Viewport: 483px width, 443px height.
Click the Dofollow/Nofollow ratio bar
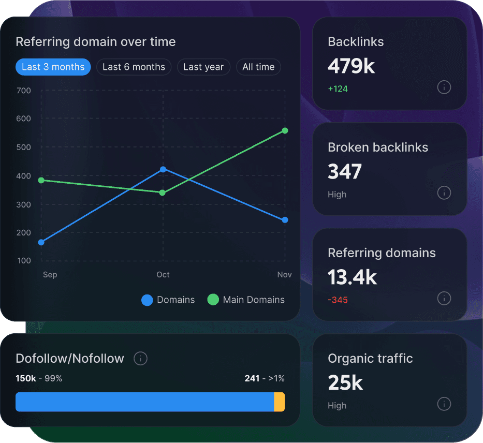coord(150,402)
